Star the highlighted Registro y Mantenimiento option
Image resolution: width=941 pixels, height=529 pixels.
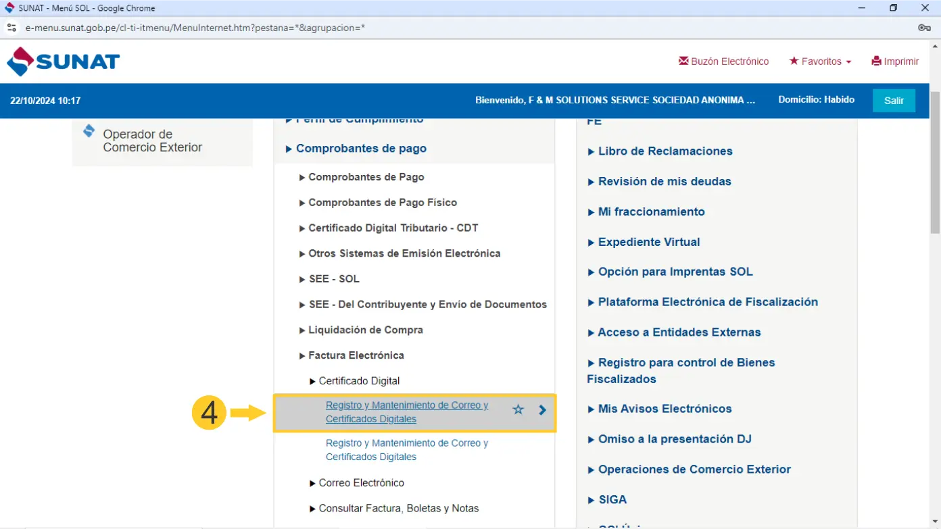click(518, 409)
